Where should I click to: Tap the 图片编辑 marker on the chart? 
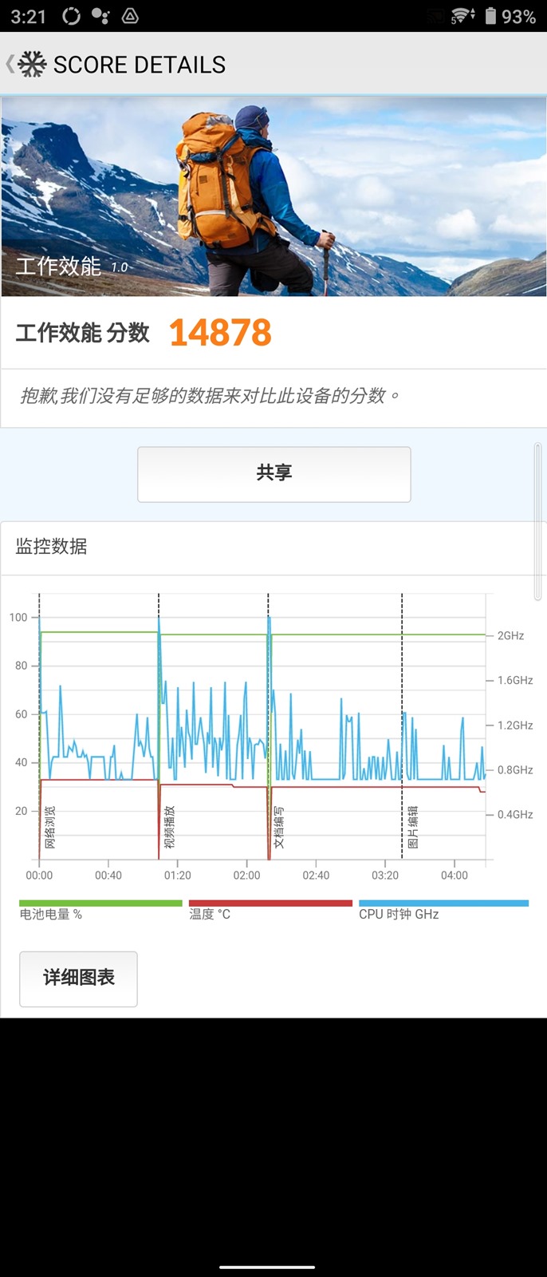tap(412, 828)
